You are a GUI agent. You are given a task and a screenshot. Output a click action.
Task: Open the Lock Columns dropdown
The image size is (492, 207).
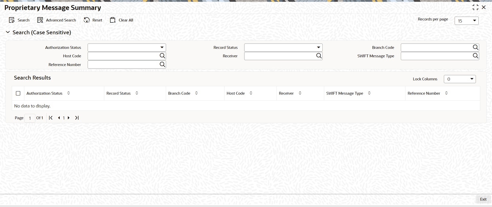(460, 79)
